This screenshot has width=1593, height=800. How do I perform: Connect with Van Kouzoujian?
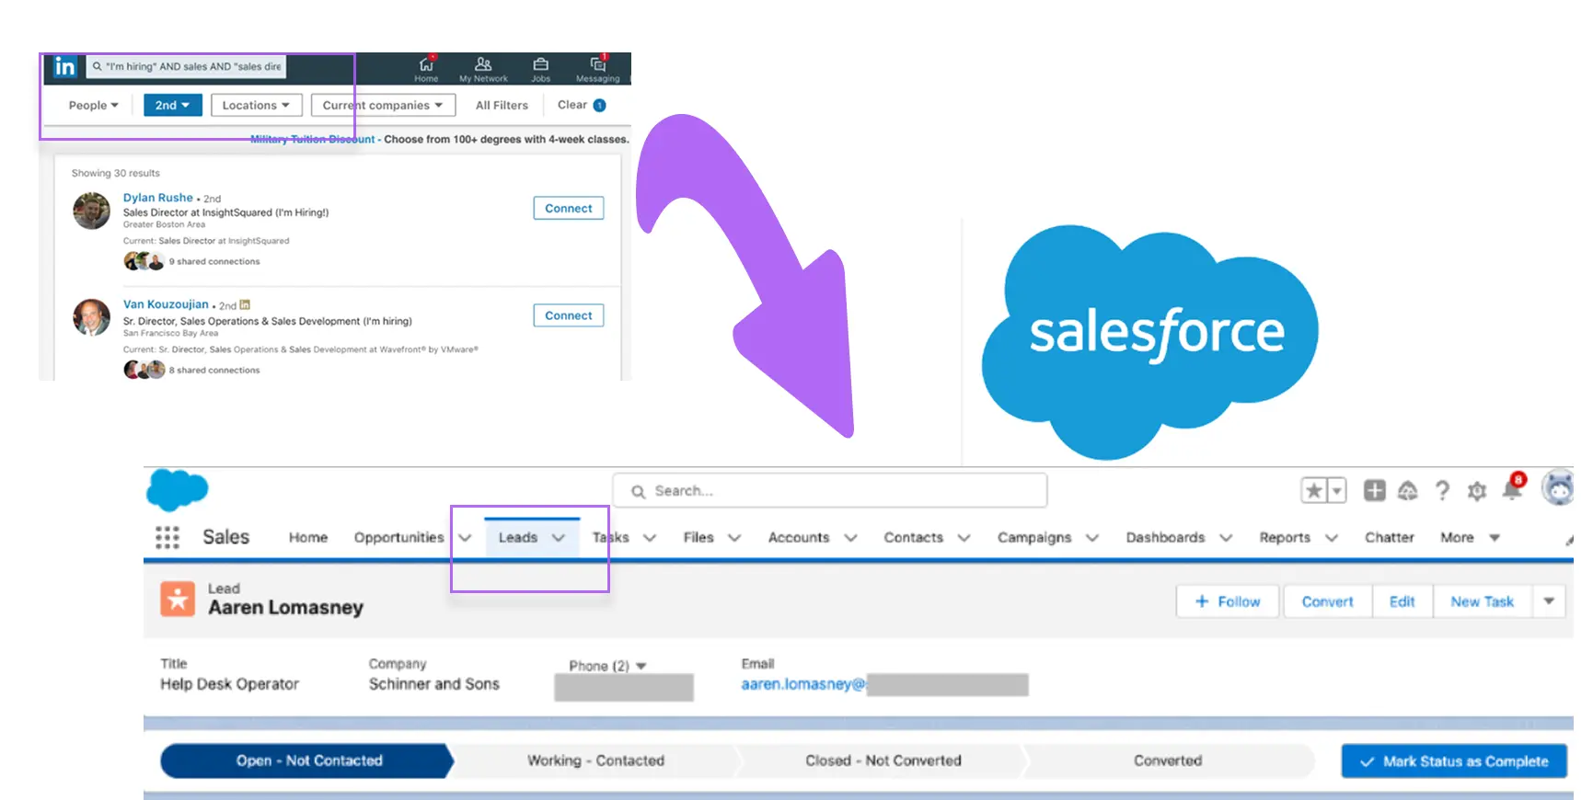click(569, 315)
